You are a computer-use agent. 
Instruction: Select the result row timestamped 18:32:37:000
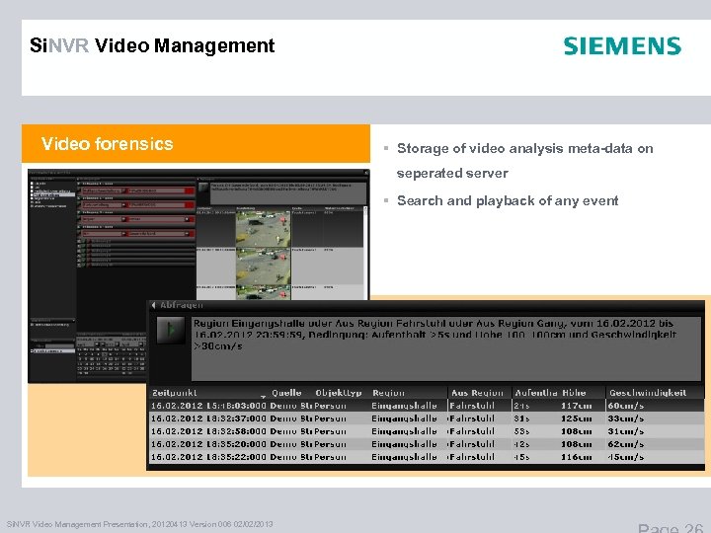[427, 419]
